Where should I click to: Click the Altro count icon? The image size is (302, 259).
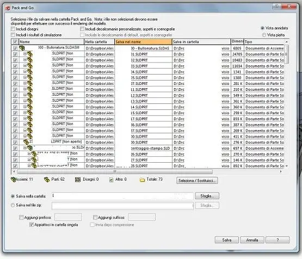tap(111, 180)
